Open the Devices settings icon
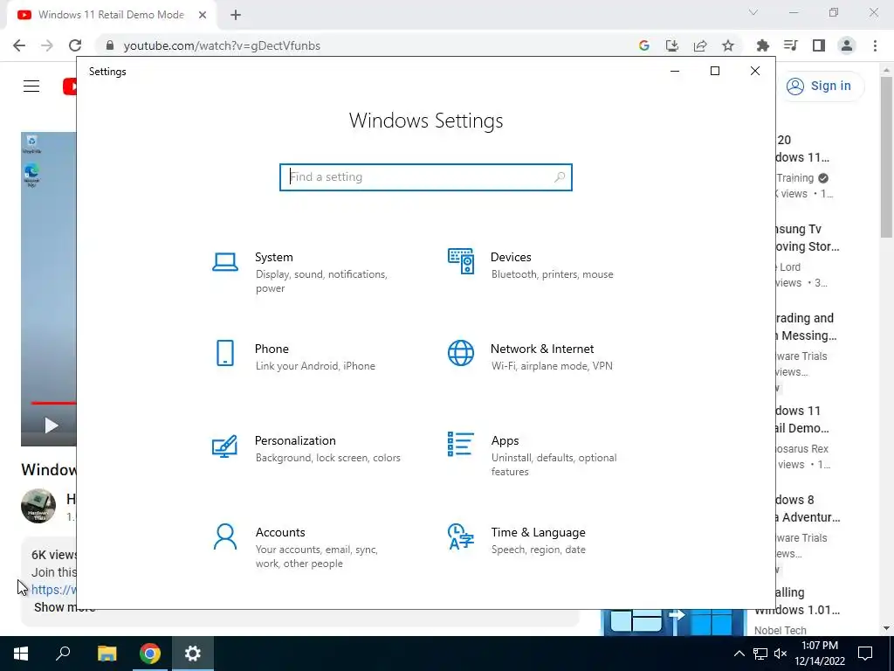This screenshot has width=894, height=671. (461, 261)
